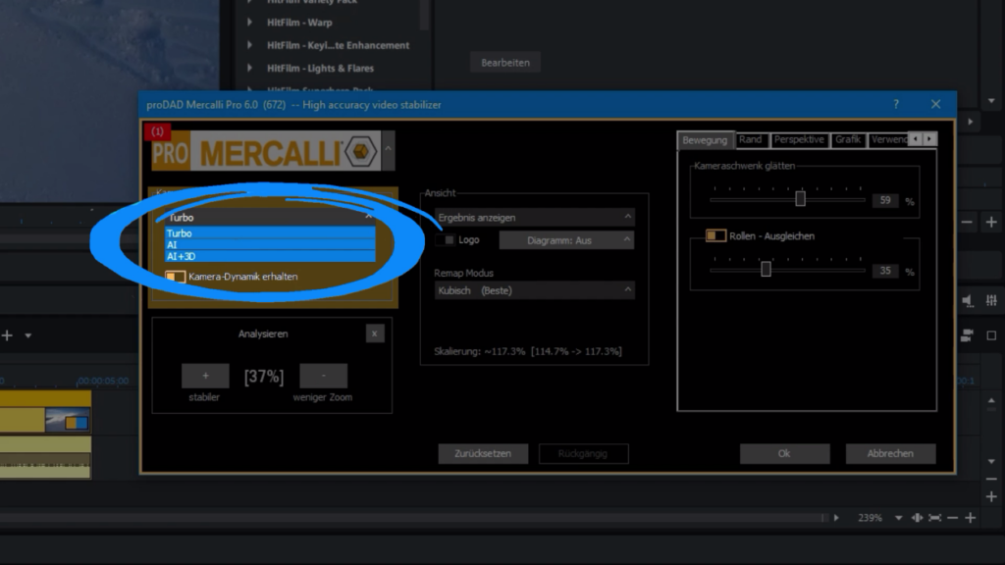
Task: Expand HitFilm - Keying Enhancement folder
Action: (250, 45)
